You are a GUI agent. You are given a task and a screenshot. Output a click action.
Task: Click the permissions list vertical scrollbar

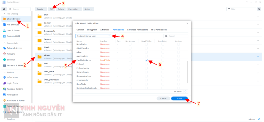[187, 72]
